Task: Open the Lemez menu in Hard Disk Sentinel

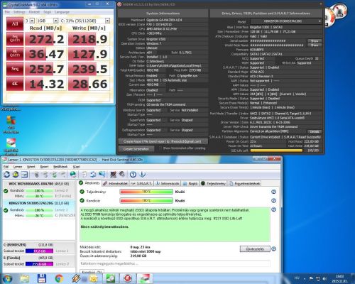Action: (18, 167)
